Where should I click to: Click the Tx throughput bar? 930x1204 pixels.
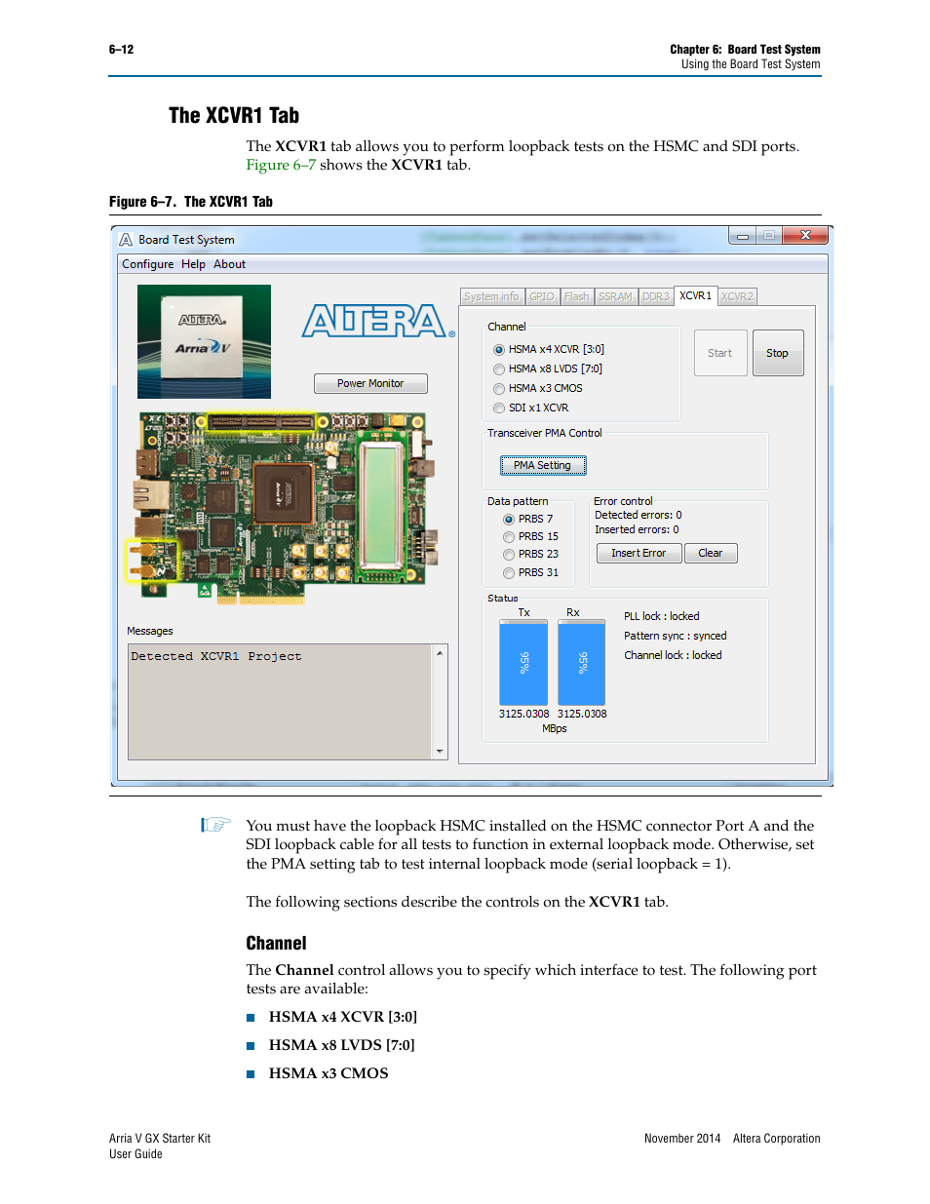[x=523, y=663]
